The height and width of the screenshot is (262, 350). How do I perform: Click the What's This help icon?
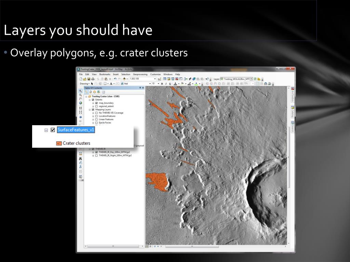207,79
